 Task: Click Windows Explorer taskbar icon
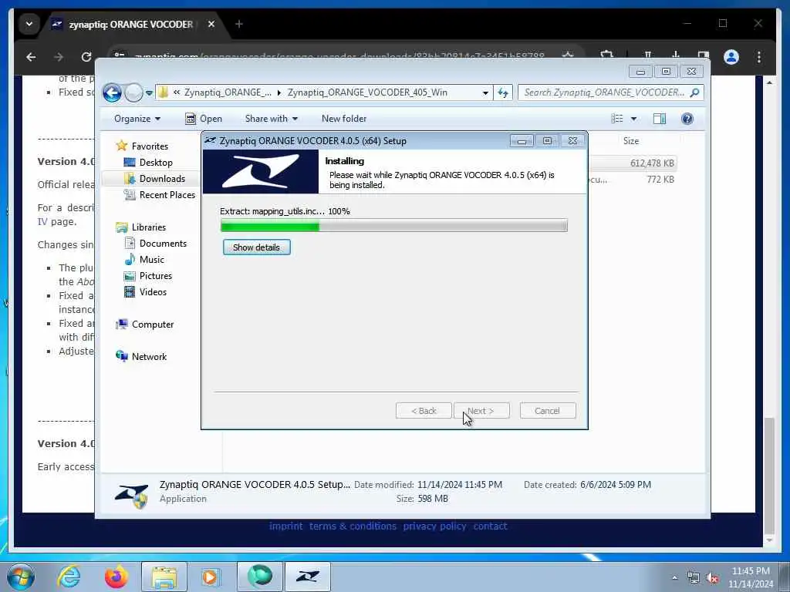tap(164, 577)
